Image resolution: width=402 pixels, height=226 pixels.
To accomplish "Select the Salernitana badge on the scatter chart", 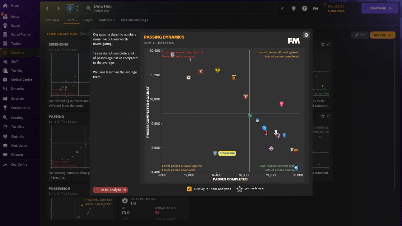I will point(201,72).
